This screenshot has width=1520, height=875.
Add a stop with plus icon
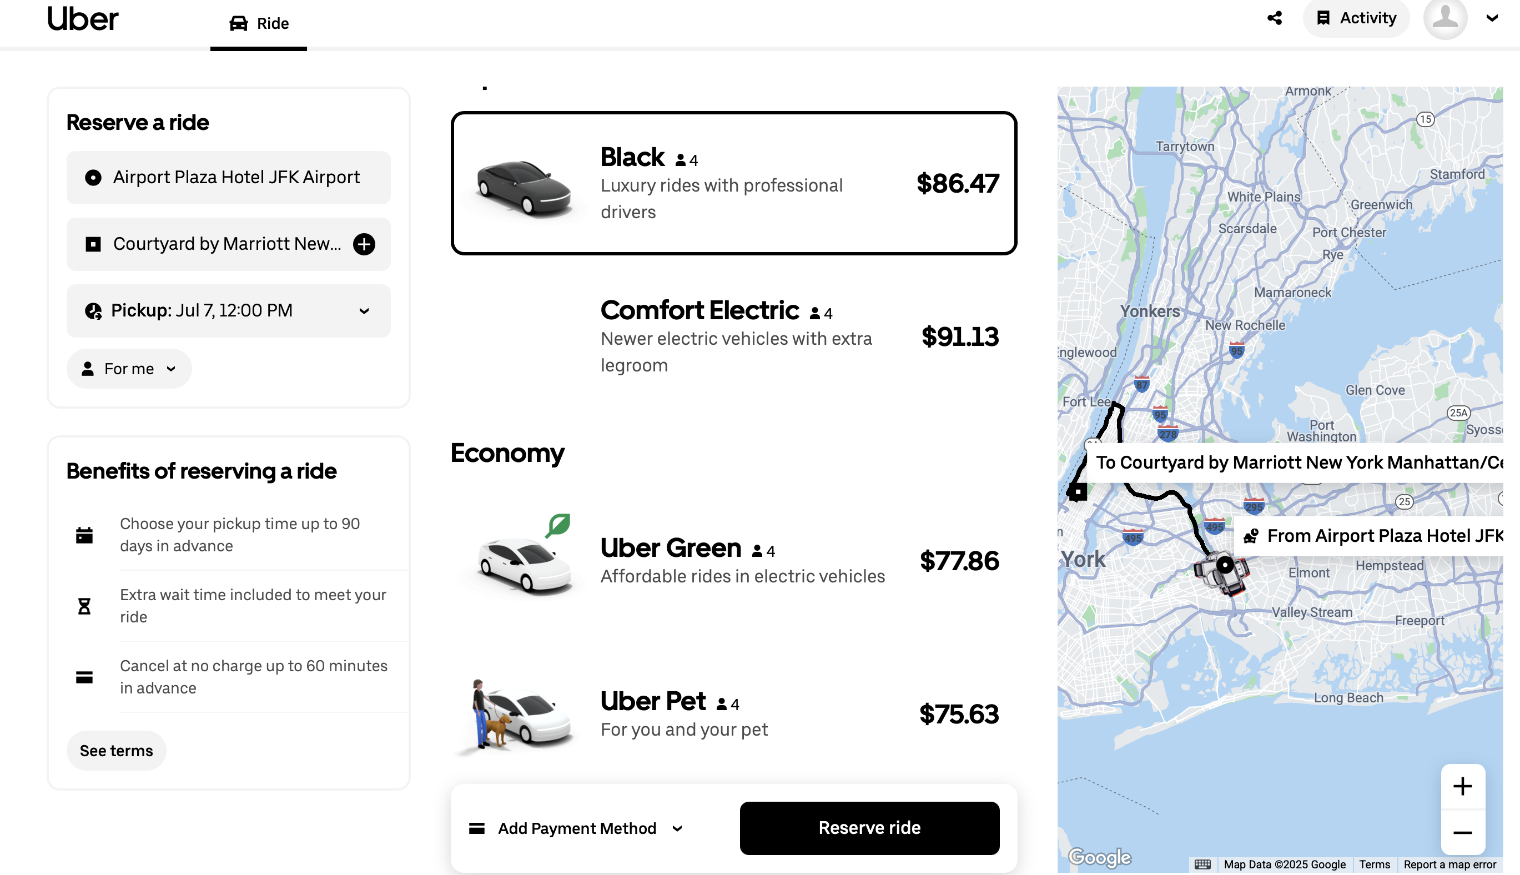pos(364,244)
